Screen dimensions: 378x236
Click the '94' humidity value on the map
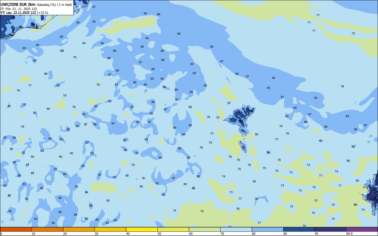click(x=33, y=24)
